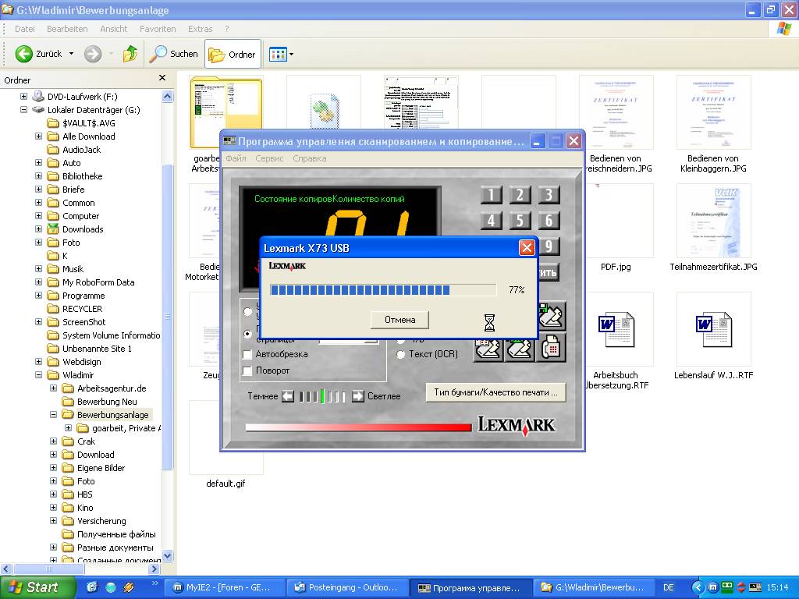Collapse the Wladimir folder node
799x599 pixels.
click(38, 374)
